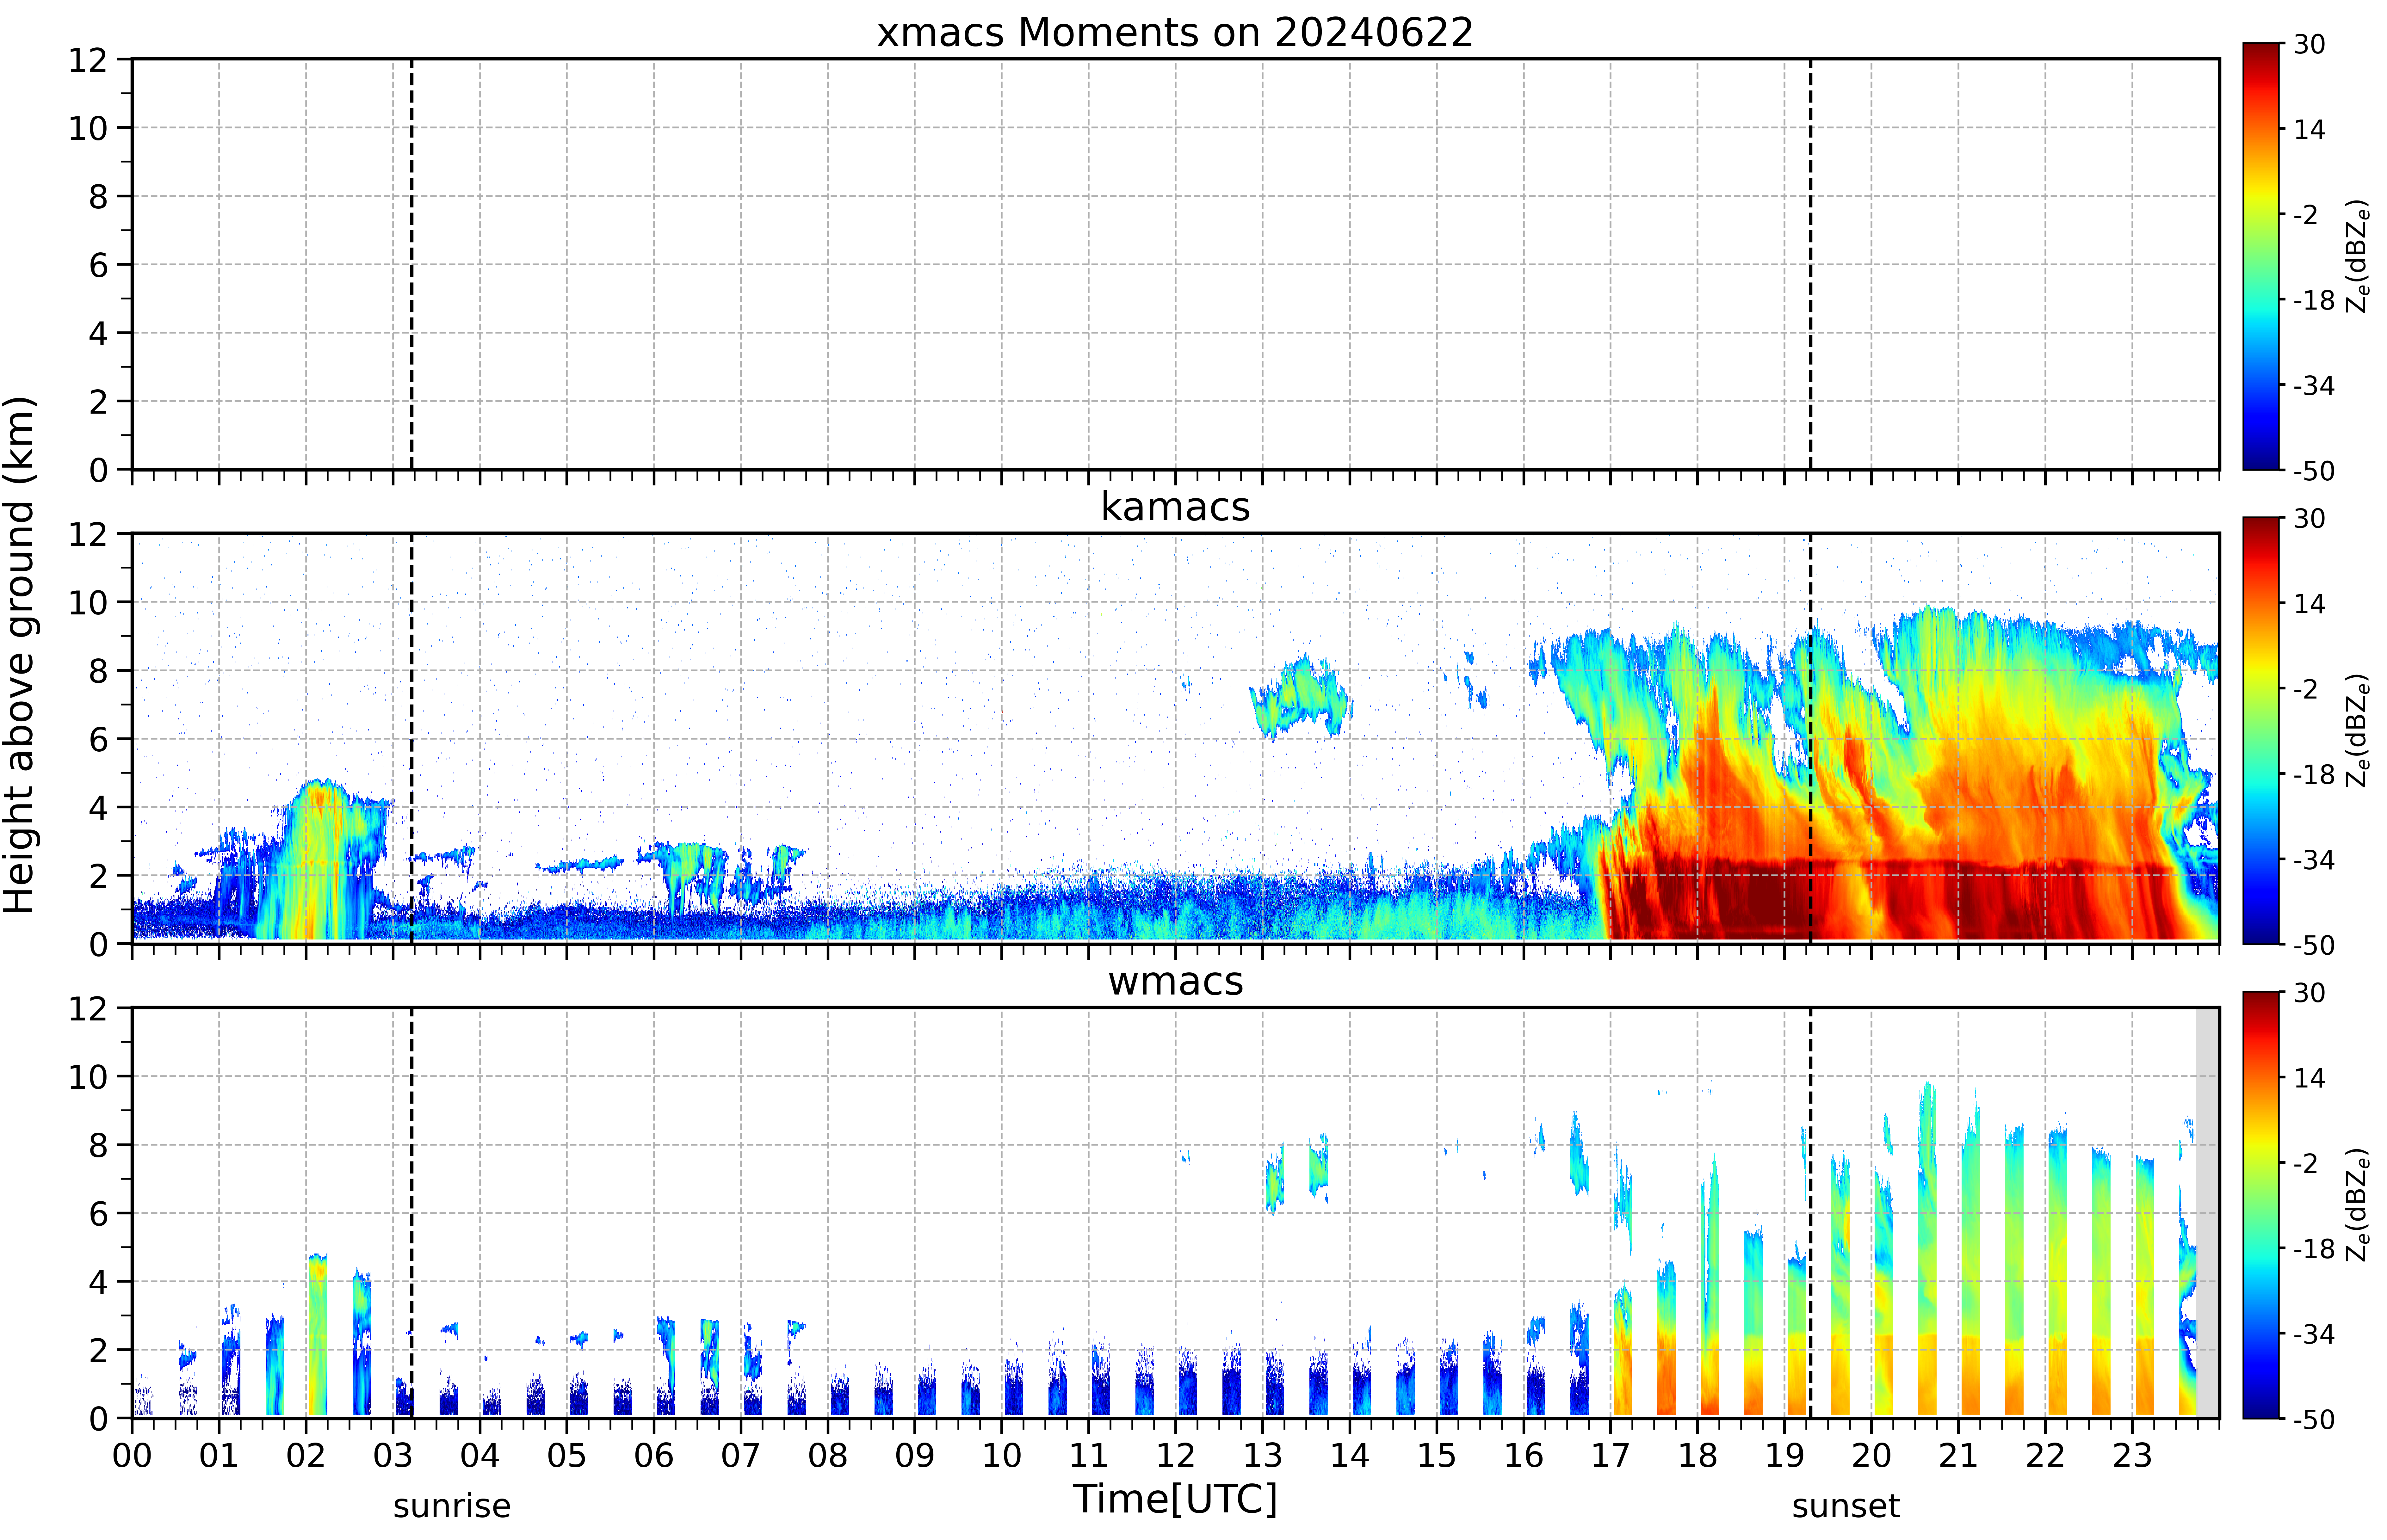
Task: Click the "2" height tick of the xmacs panel
Action: click(98, 402)
